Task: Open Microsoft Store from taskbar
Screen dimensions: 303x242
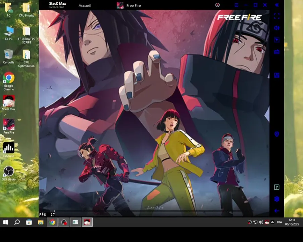Action: pyautogui.click(x=29, y=222)
